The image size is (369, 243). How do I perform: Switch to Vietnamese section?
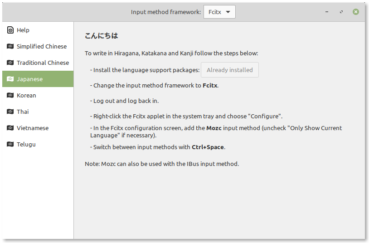(33, 128)
